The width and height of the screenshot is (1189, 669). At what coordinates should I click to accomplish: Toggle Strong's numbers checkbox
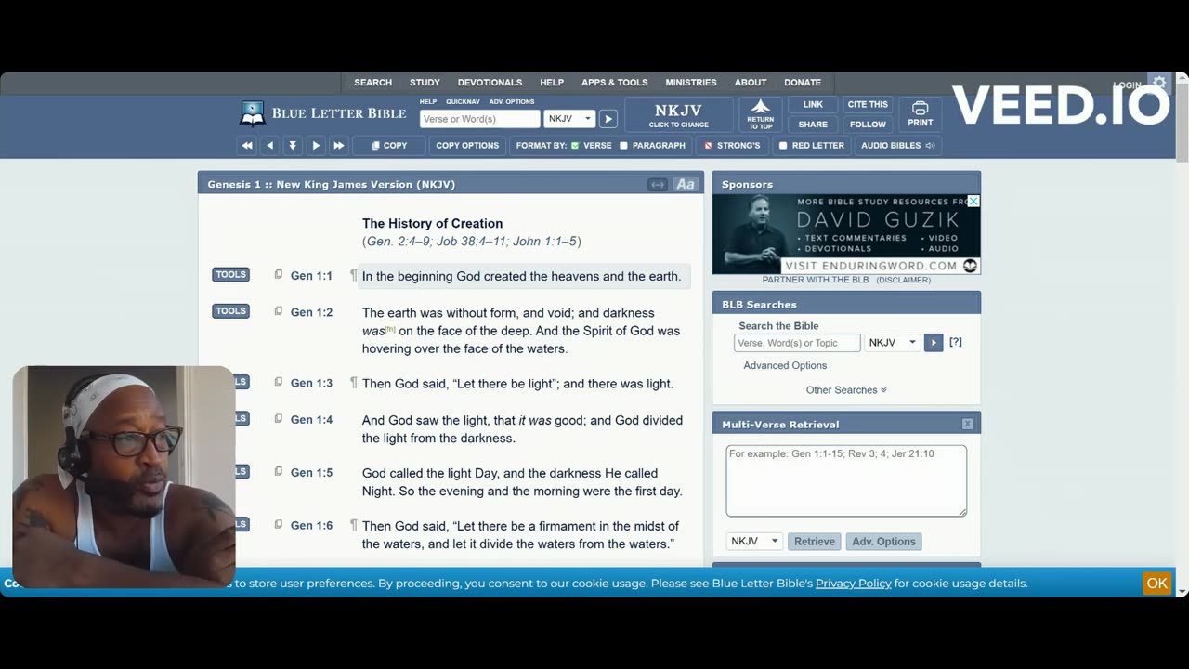[708, 146]
